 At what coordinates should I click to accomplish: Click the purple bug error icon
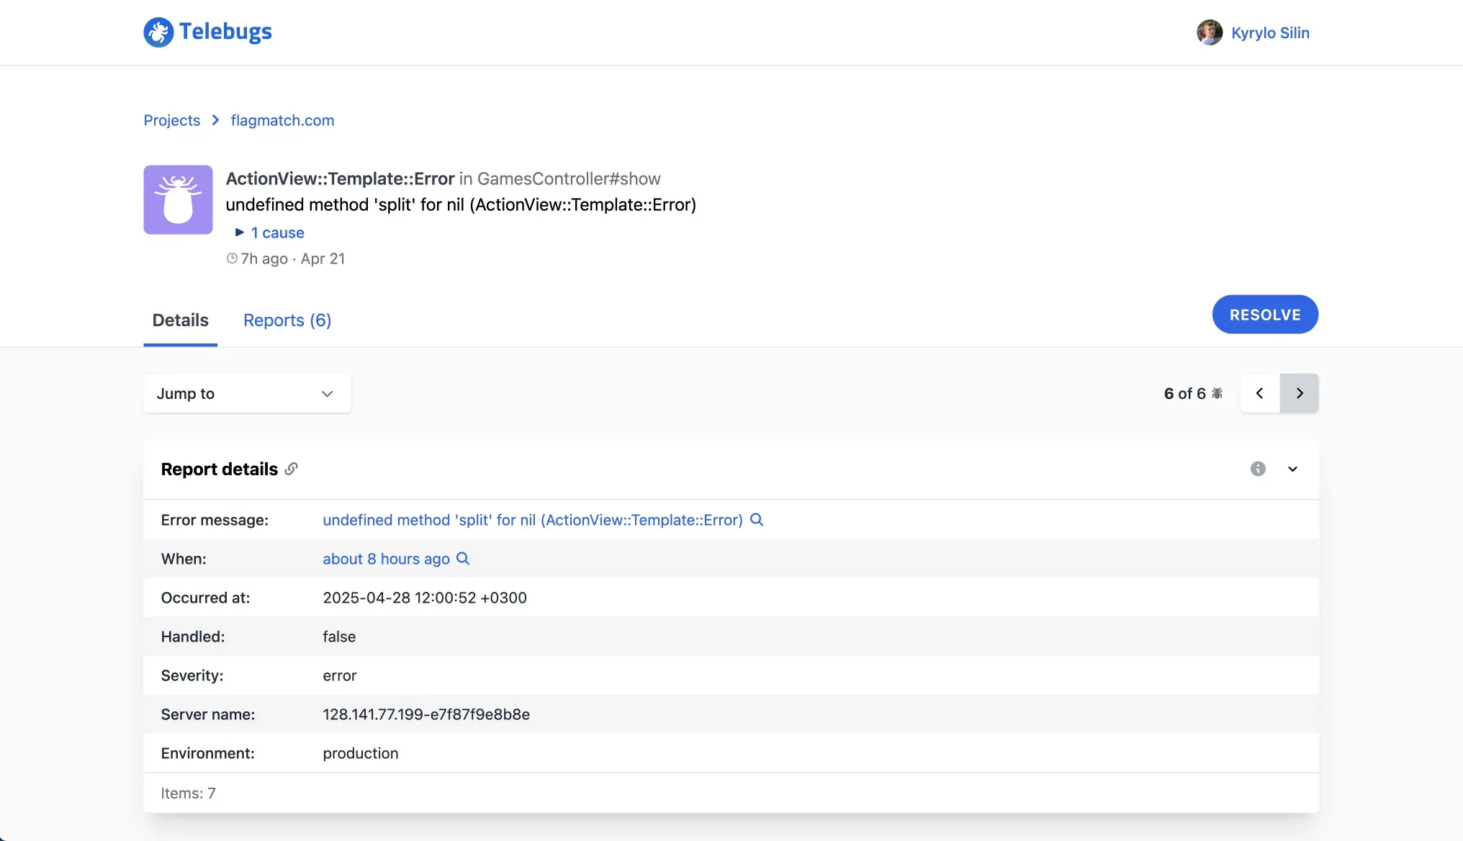coord(178,200)
